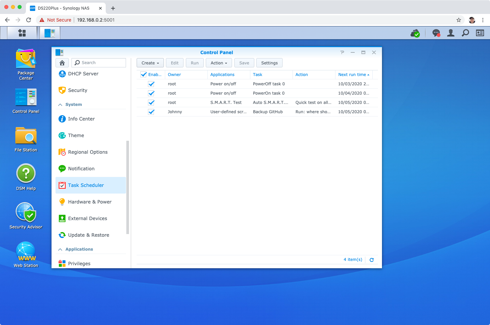Click the Control Panel help question mark
Screen dimensions: 490x325
[x=342, y=52]
